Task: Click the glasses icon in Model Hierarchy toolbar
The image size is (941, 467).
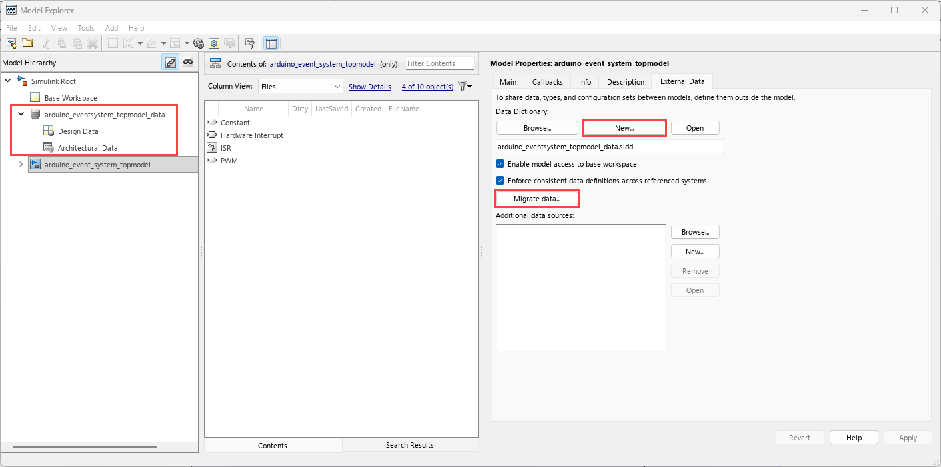Action: tap(187, 61)
